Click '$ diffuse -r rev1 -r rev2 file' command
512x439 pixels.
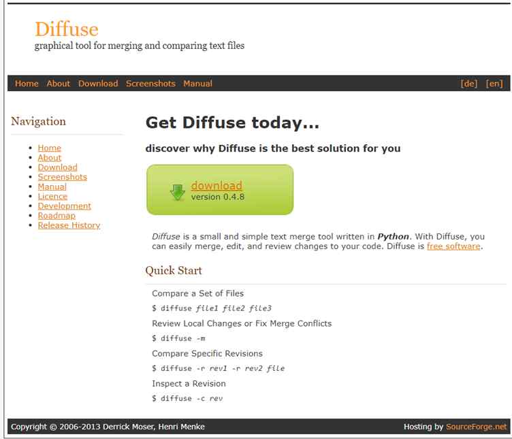218,368
